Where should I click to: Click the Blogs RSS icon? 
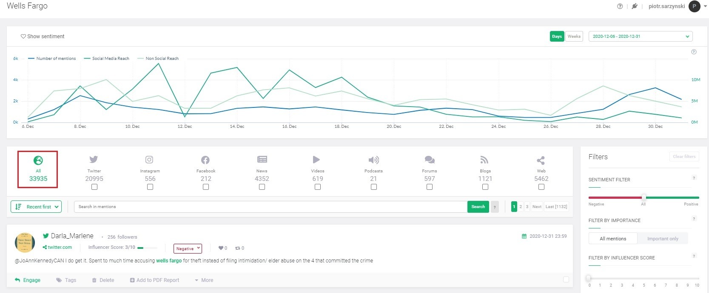click(484, 160)
